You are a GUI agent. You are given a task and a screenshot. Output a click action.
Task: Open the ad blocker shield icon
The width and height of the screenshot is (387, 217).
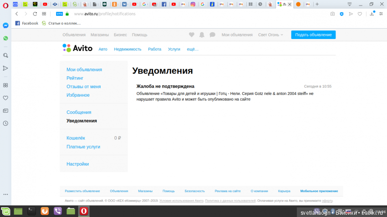(341, 14)
